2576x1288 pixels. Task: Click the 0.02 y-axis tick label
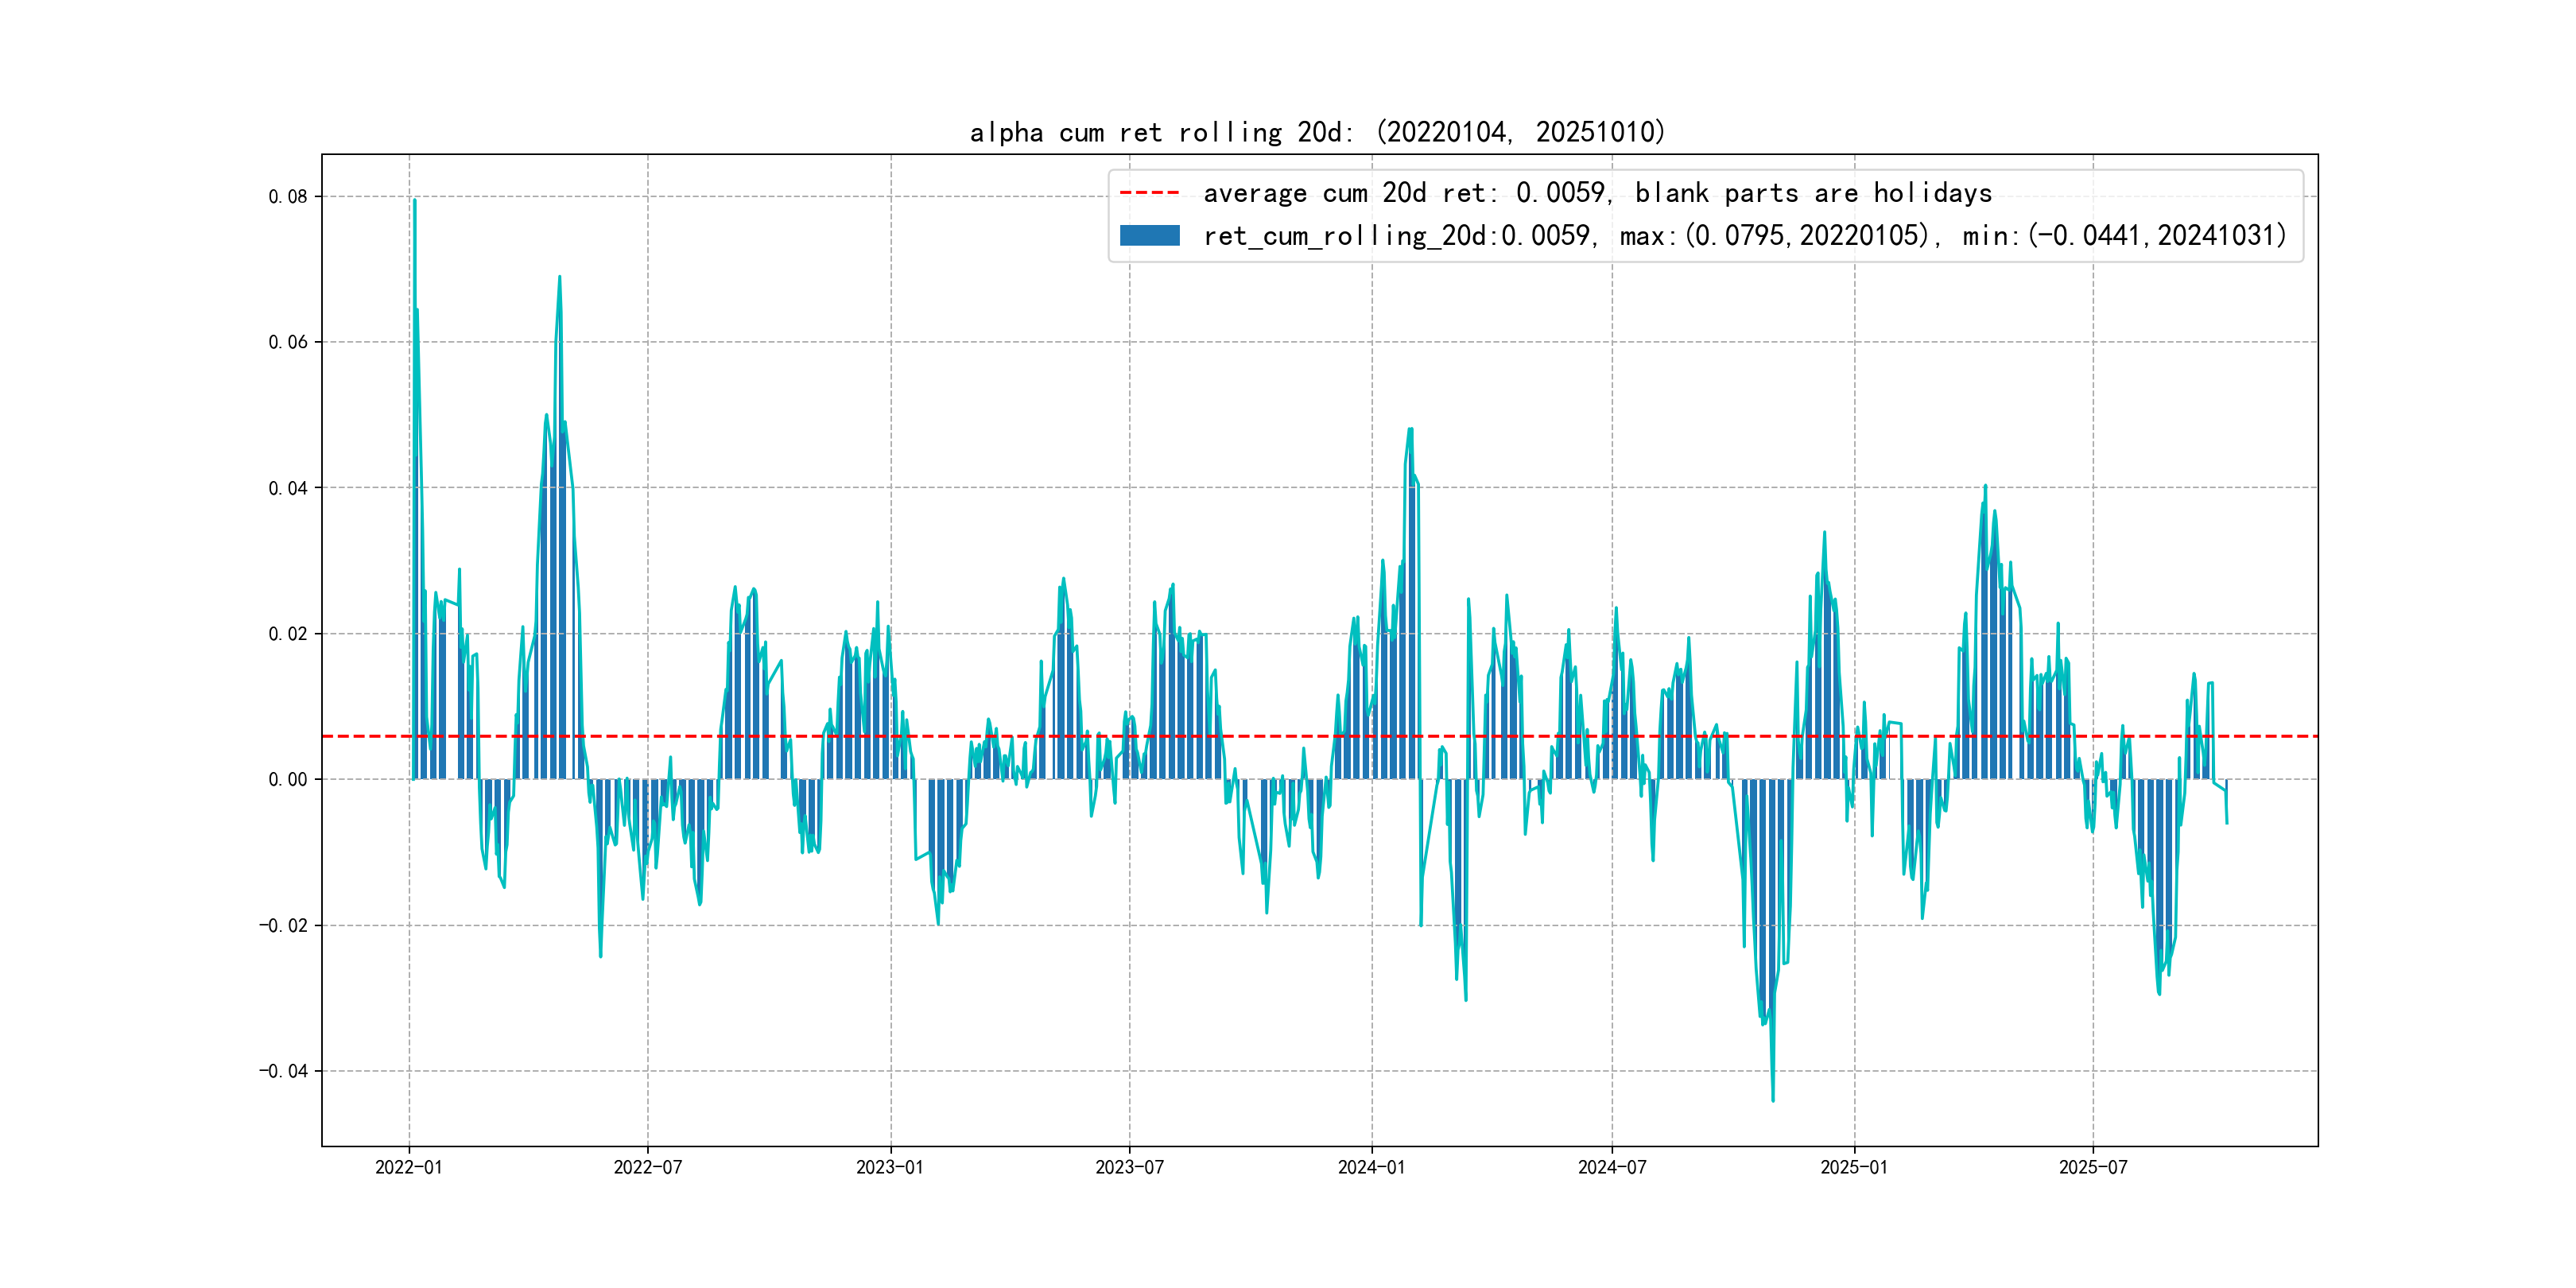tap(288, 634)
